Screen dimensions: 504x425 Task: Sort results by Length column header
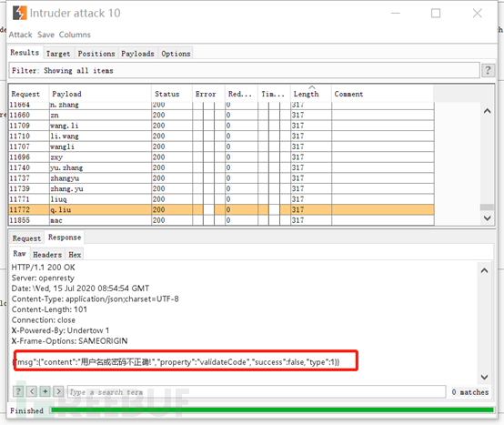(x=307, y=94)
